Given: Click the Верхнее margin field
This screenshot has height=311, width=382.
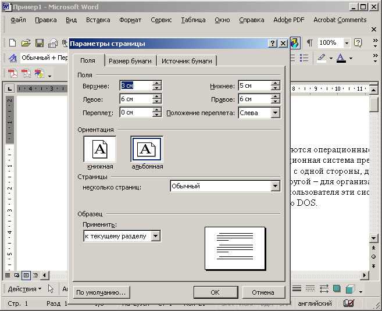Looking at the screenshot, I should pos(137,85).
